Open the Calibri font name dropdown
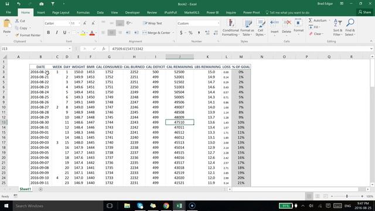Screen dimensions: 375x211 (x=69, y=23)
